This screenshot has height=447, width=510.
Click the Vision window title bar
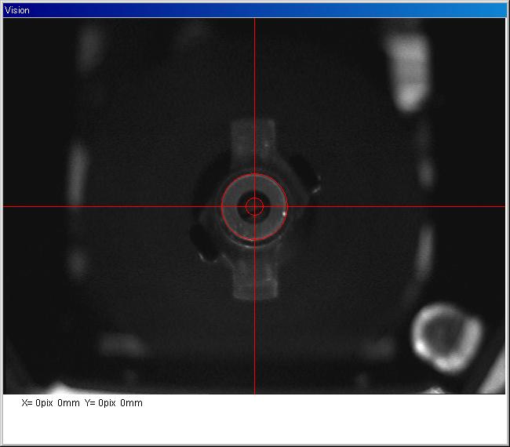(255, 10)
